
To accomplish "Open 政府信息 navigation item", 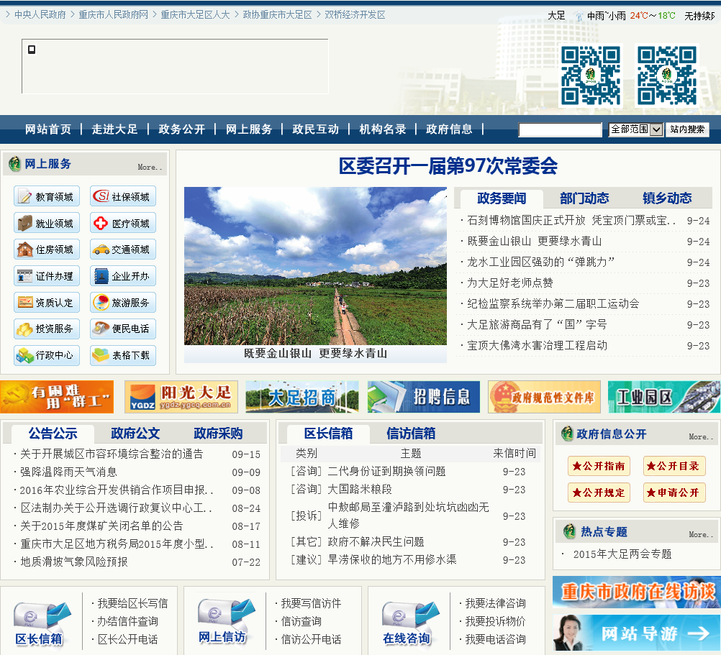I will coord(449,129).
